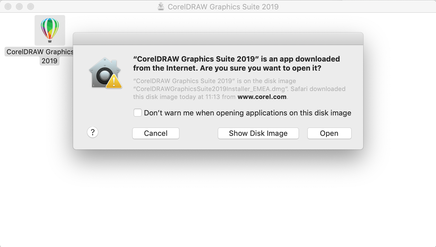Viewport: 436px width, 247px height.
Task: Close the Finder window with red button
Action: pos(8,6)
